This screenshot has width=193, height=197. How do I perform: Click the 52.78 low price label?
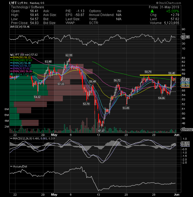click(x=86, y=104)
